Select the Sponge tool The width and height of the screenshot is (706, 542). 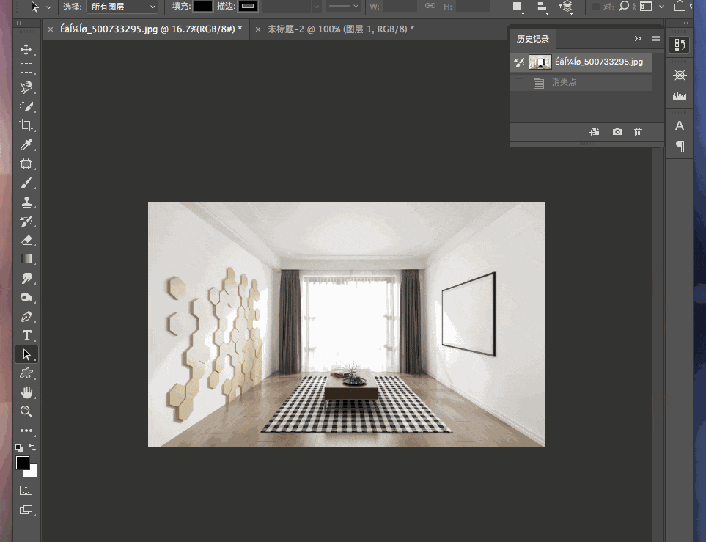pos(26,297)
